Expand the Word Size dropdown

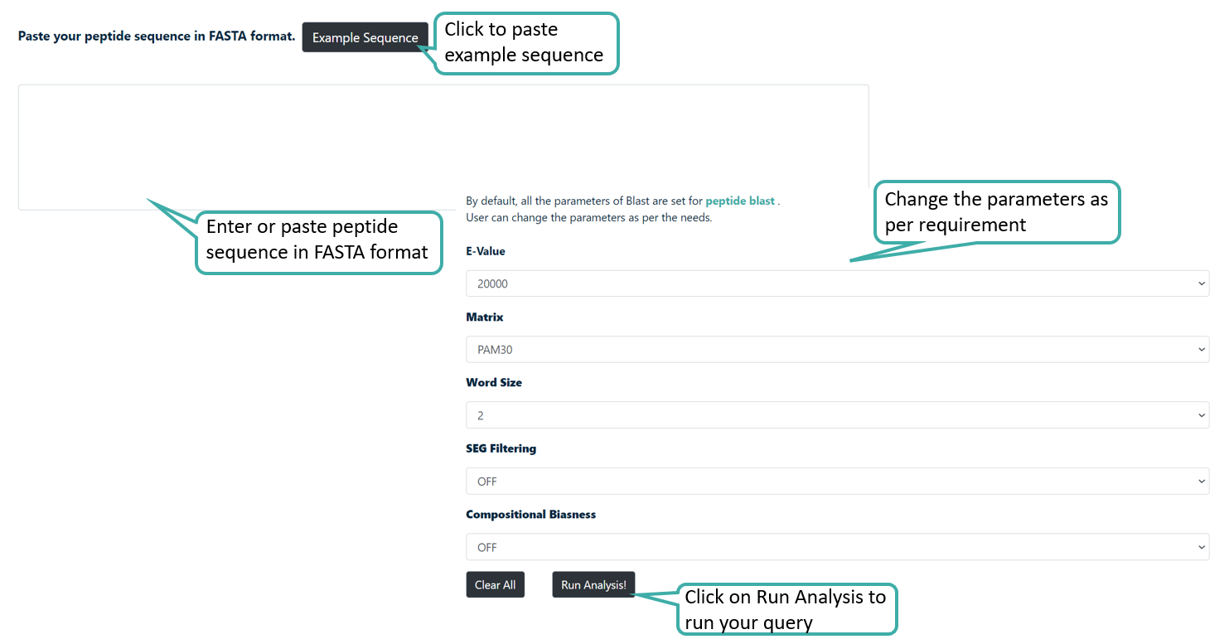coord(837,415)
